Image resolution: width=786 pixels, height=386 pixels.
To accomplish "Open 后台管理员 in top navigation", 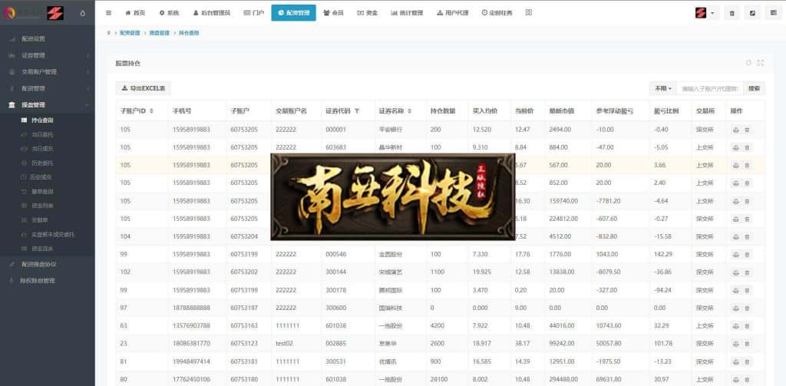I will click(212, 13).
